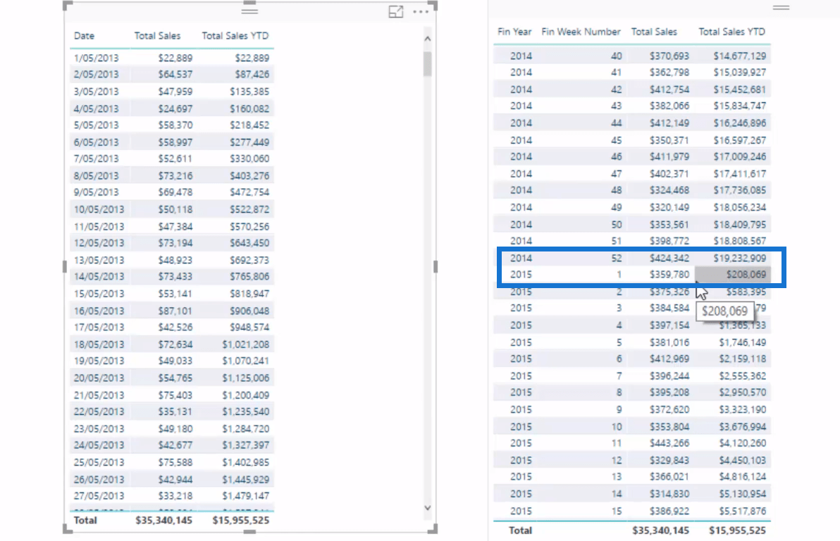Select the $643,450 YTD cell

coord(249,242)
